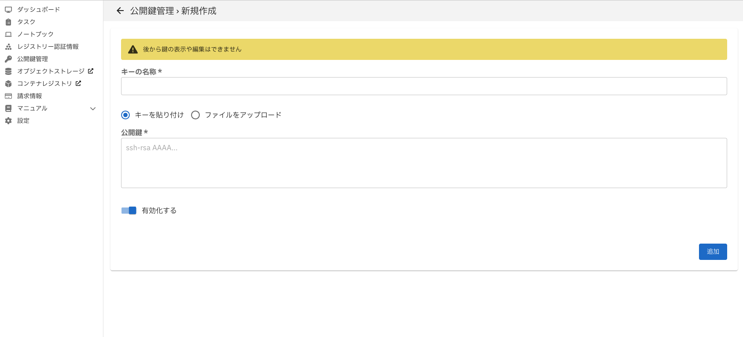Toggle the 有効化する switch
Screen dimensions: 743x337
point(129,211)
